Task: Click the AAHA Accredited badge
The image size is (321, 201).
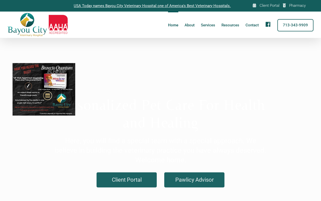Action: coord(58,25)
